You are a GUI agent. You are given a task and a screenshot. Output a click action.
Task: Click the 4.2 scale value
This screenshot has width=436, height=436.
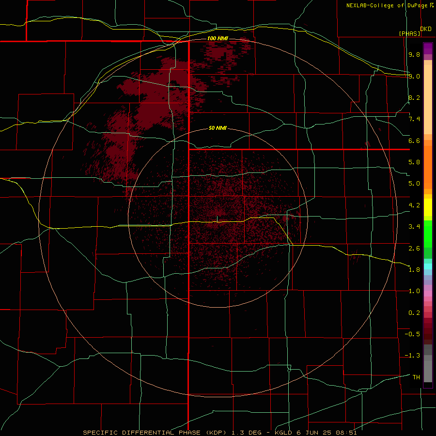(x=414, y=205)
